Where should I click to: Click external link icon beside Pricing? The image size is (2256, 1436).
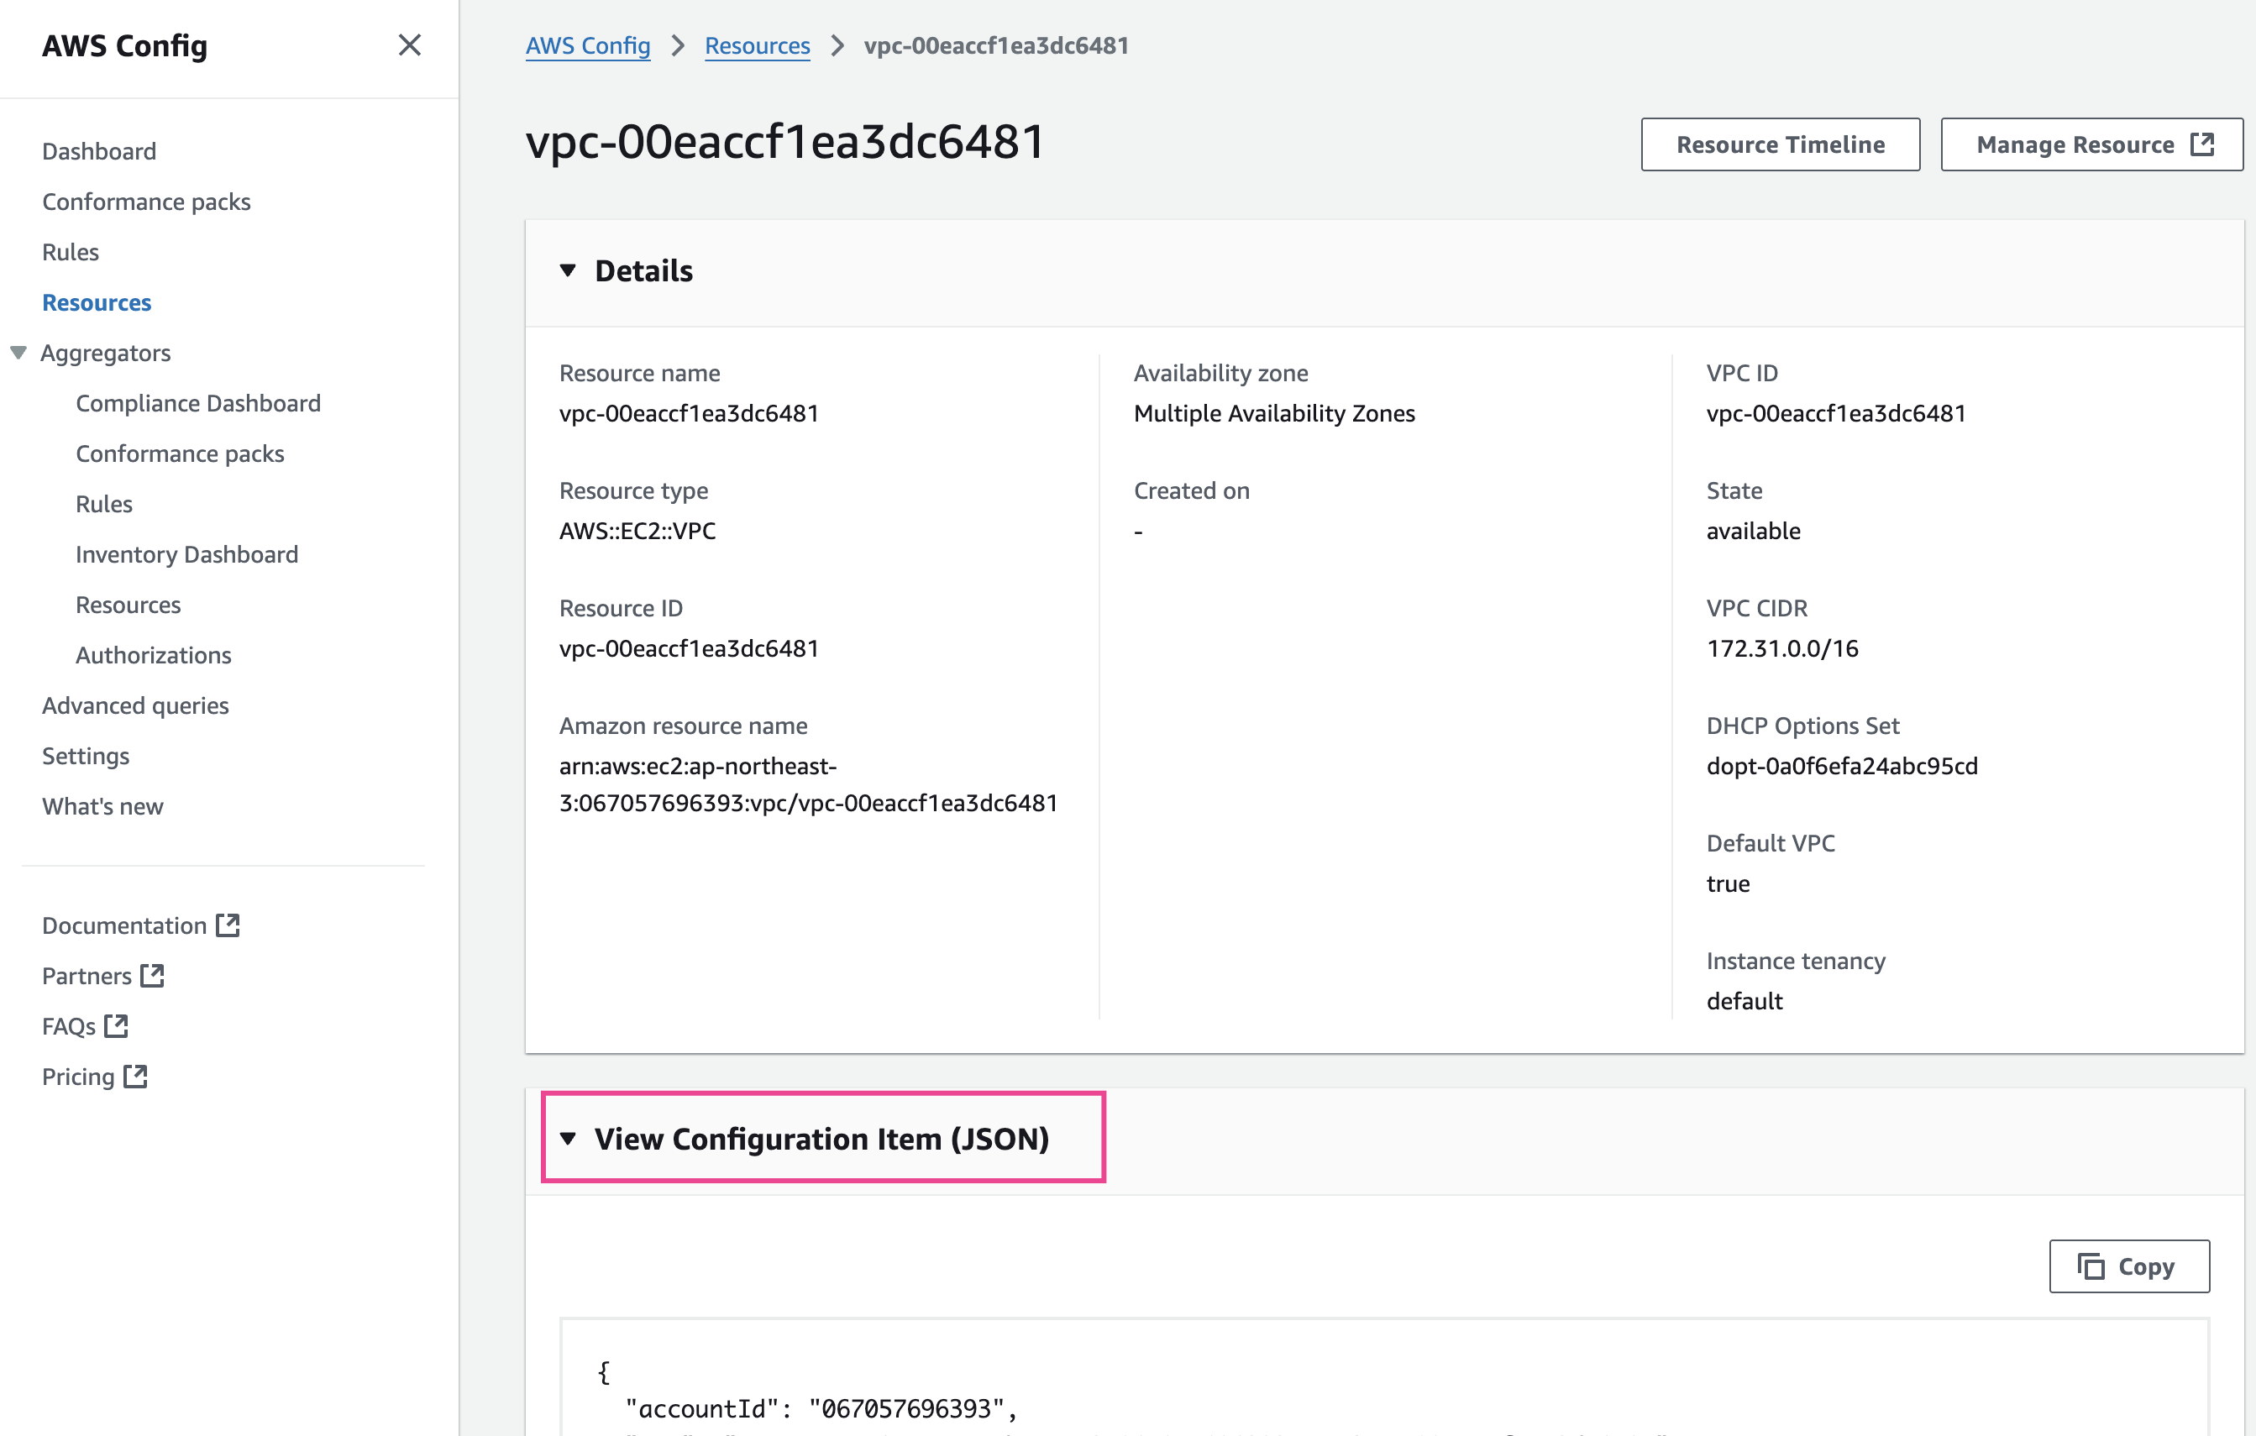coord(136,1077)
